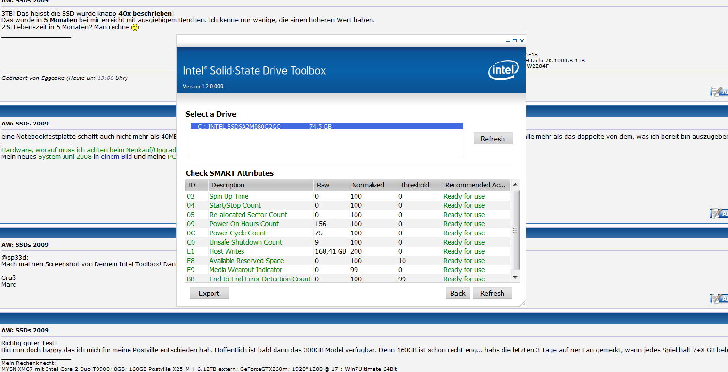Click the normalized value 99 for Media Wearout

click(x=354, y=270)
